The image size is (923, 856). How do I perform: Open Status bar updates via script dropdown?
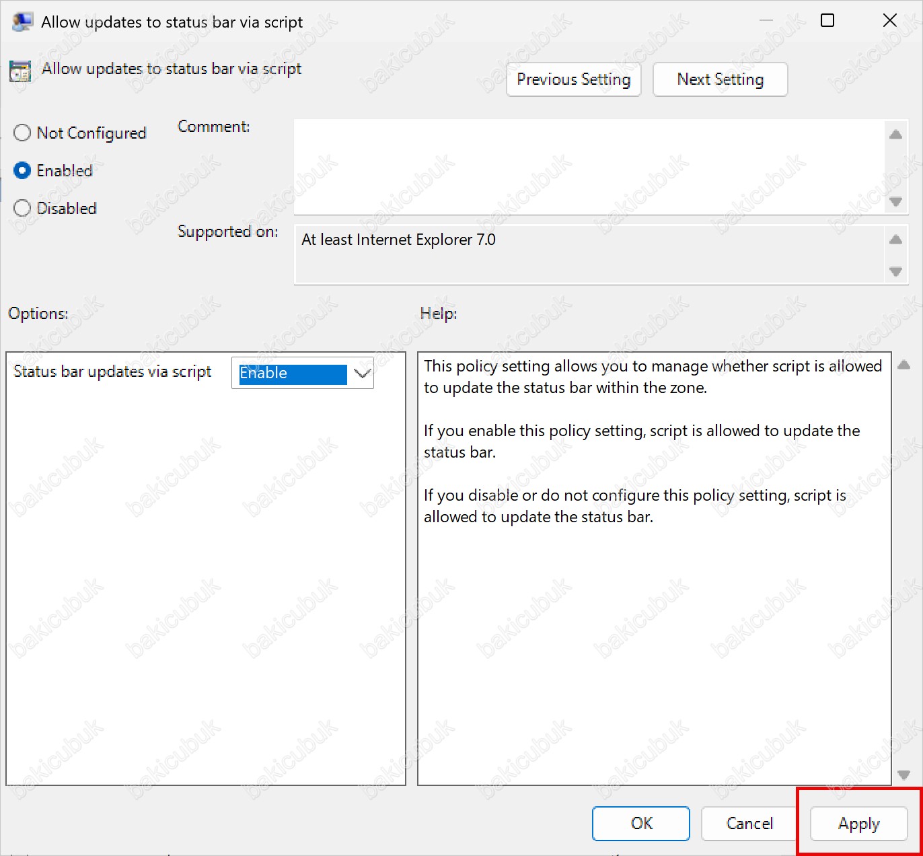303,373
